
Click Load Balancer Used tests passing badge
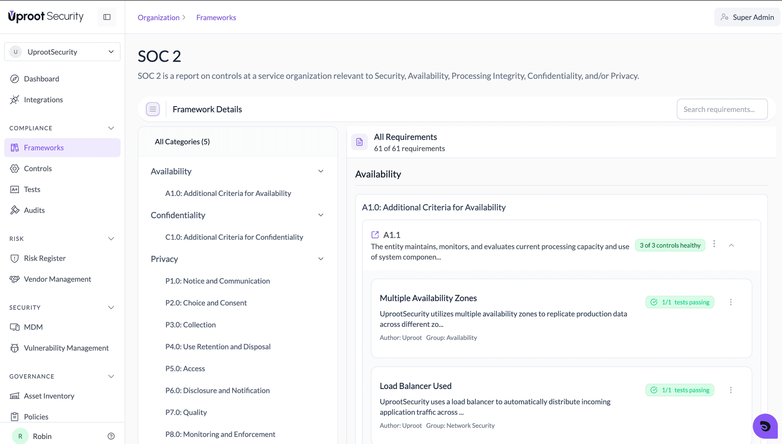point(680,390)
